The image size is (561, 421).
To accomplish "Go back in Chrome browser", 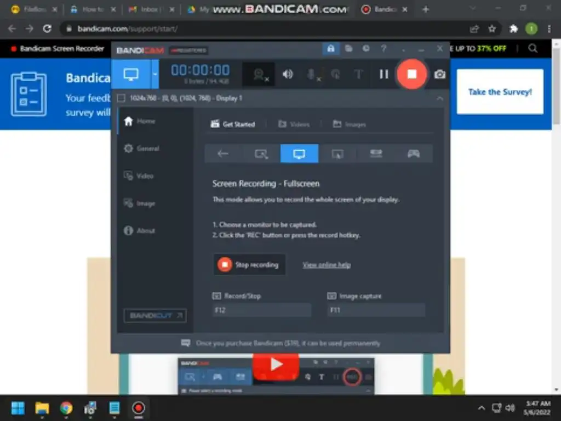I will [12, 29].
